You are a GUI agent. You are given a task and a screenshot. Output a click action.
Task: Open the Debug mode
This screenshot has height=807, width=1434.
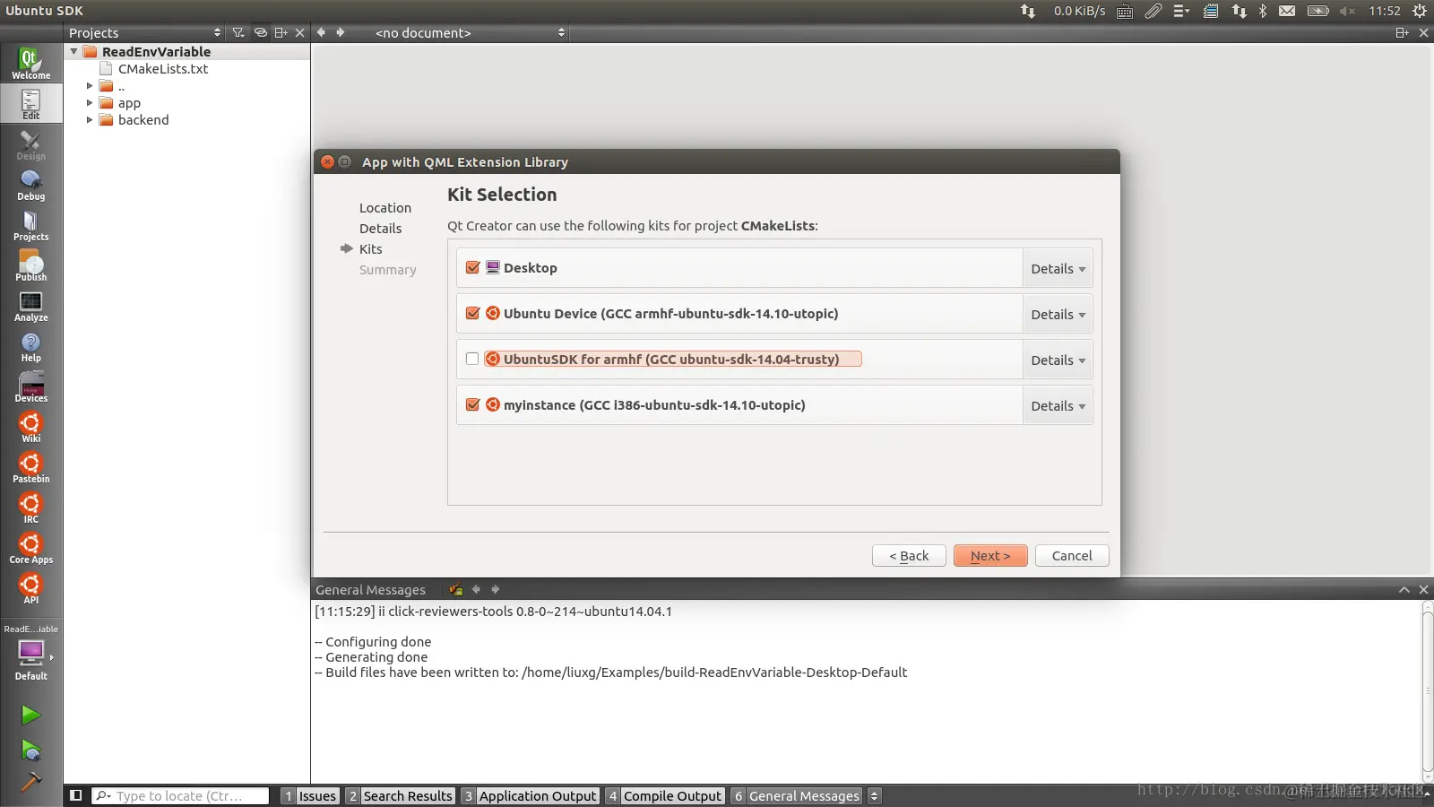point(30,185)
